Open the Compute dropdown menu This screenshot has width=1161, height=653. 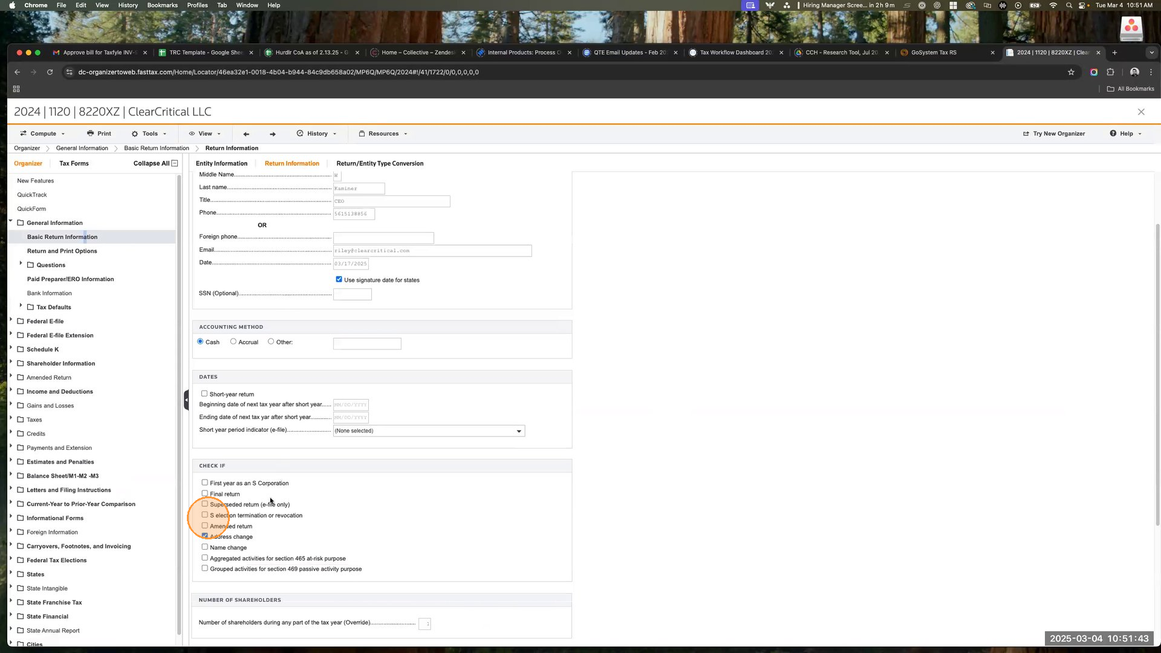[42, 134]
